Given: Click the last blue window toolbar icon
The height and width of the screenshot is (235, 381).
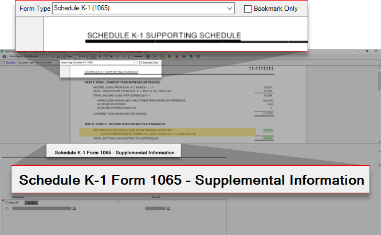Looking at the screenshot, I should point(198,56).
